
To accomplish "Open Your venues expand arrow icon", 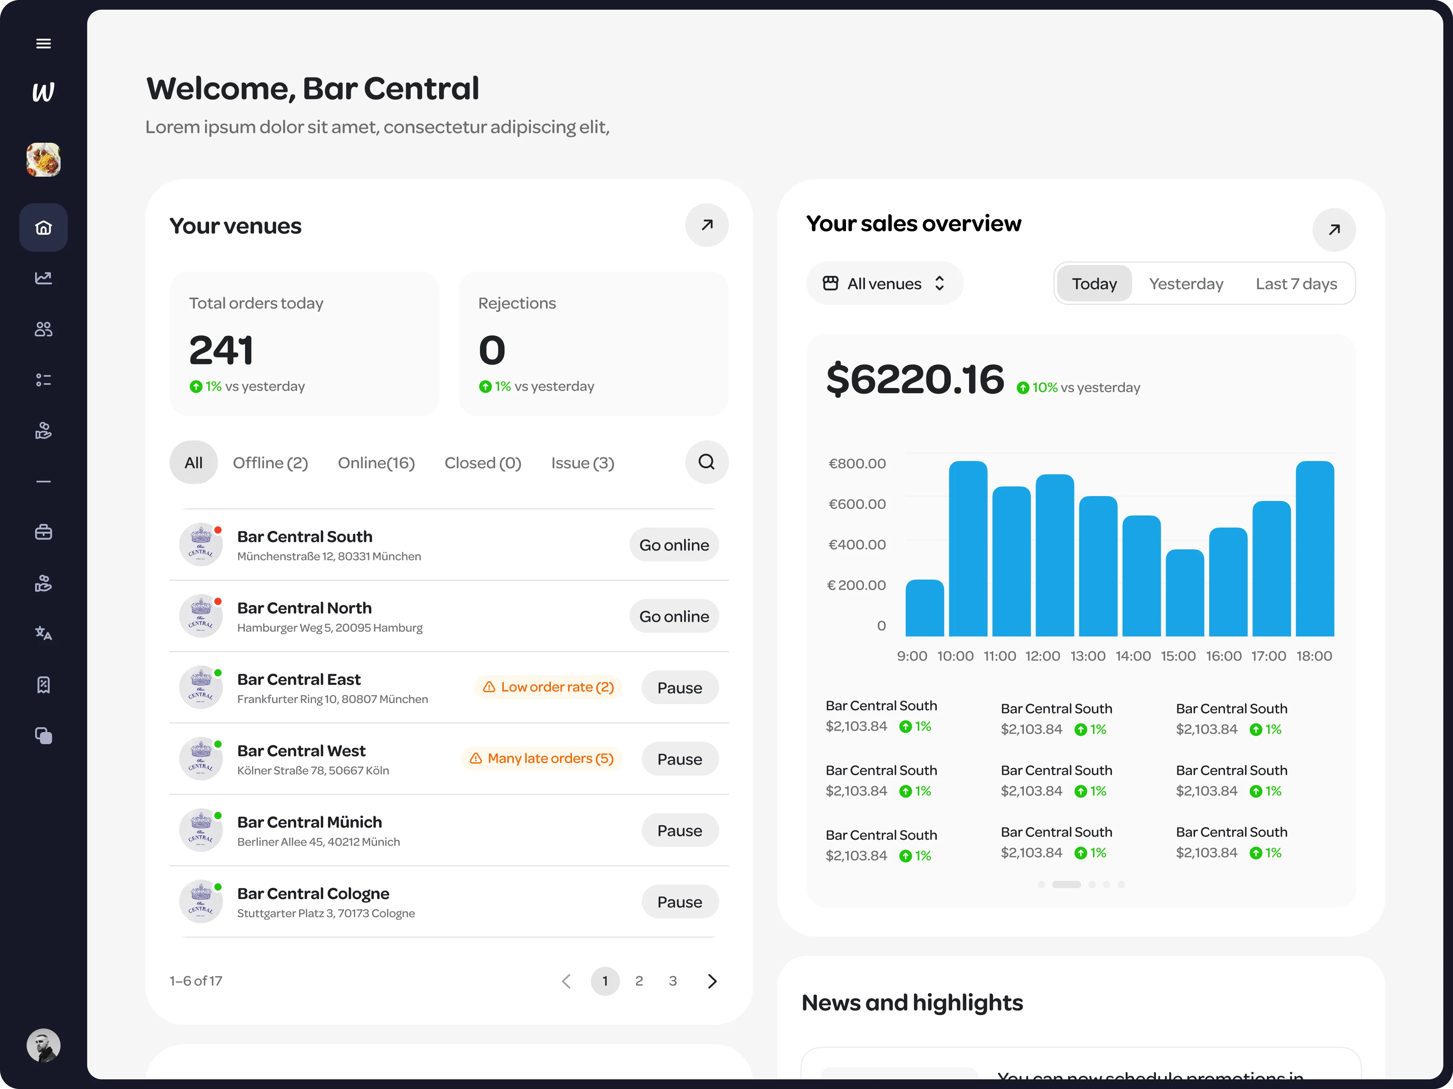I will click(x=706, y=225).
